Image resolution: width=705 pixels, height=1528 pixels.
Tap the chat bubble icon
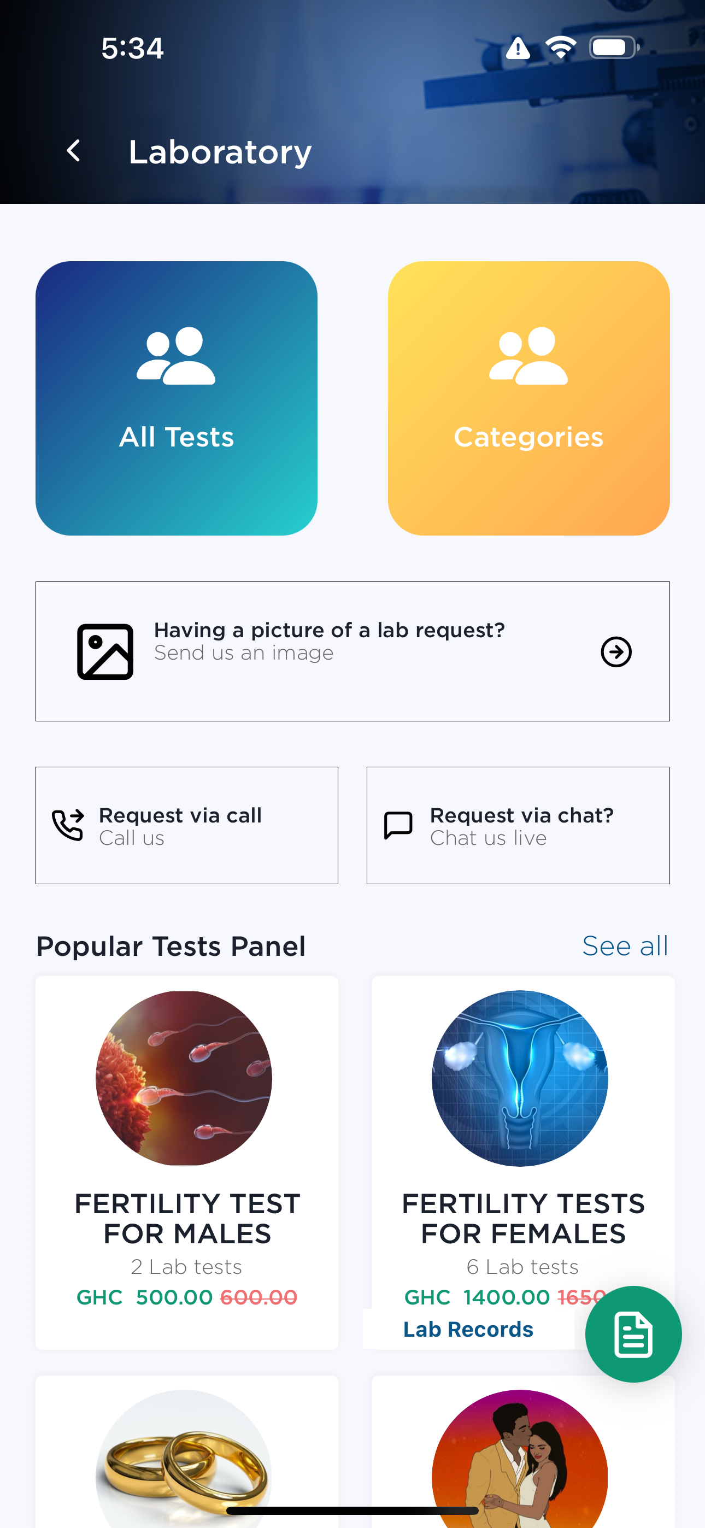(x=398, y=825)
